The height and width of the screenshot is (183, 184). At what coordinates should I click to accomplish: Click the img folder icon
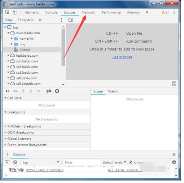tap(16, 44)
